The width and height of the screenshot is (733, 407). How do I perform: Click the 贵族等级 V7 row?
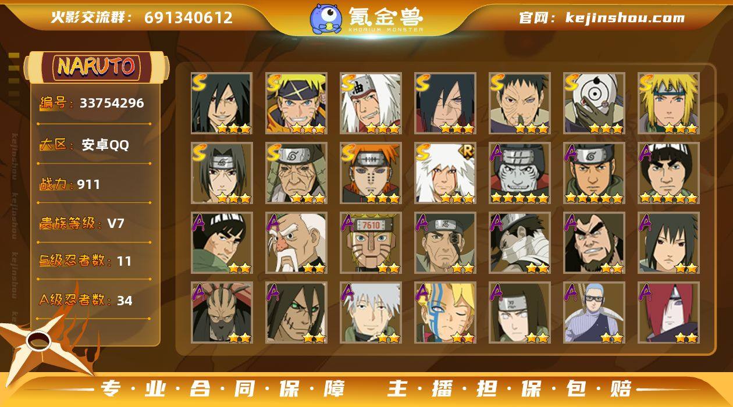(82, 223)
